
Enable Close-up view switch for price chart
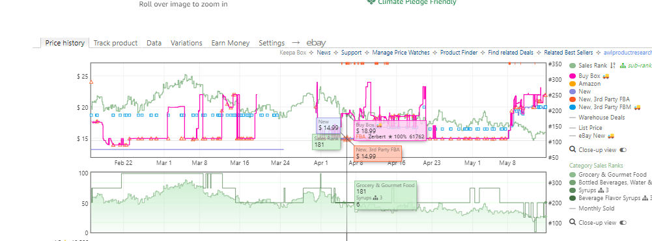pos(623,150)
